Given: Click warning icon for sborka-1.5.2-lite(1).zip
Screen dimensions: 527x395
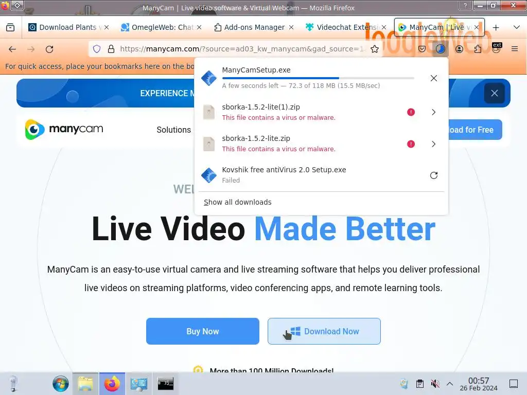Looking at the screenshot, I should click(411, 112).
